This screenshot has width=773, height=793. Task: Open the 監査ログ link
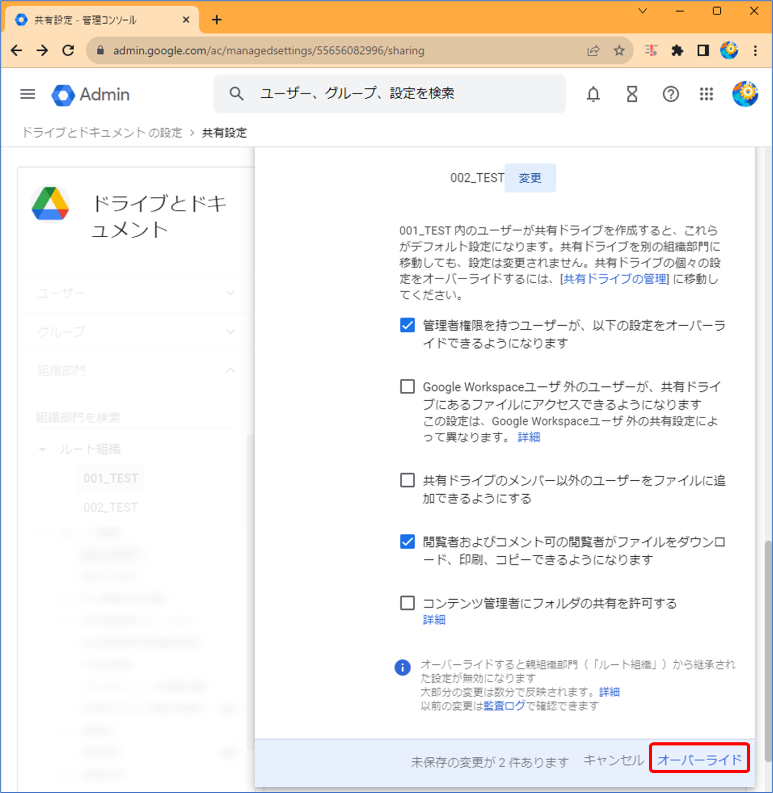pos(504,706)
